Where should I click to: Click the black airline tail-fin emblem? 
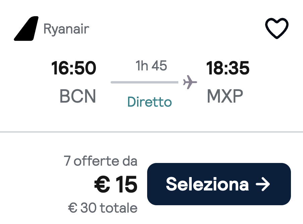25,29
